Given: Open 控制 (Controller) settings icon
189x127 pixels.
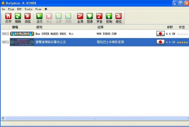Looking at the screenshot, I should click(x=109, y=16).
